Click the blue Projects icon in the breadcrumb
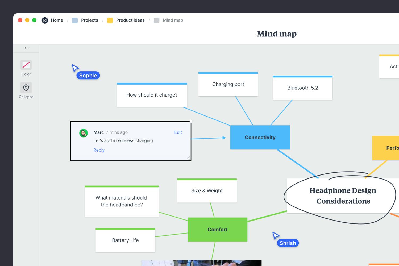399x266 pixels. tap(75, 20)
